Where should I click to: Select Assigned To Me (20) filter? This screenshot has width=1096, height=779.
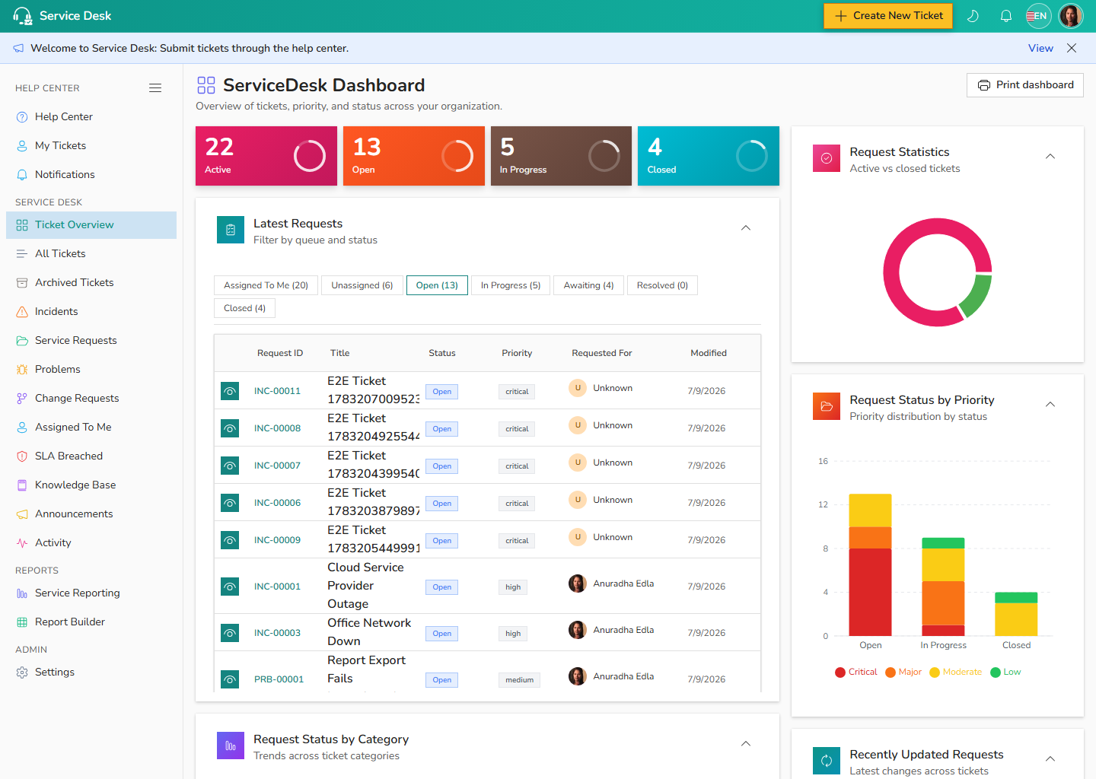coord(266,285)
